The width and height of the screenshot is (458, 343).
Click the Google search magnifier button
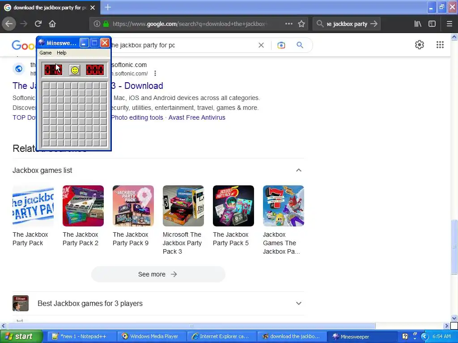[x=300, y=45]
